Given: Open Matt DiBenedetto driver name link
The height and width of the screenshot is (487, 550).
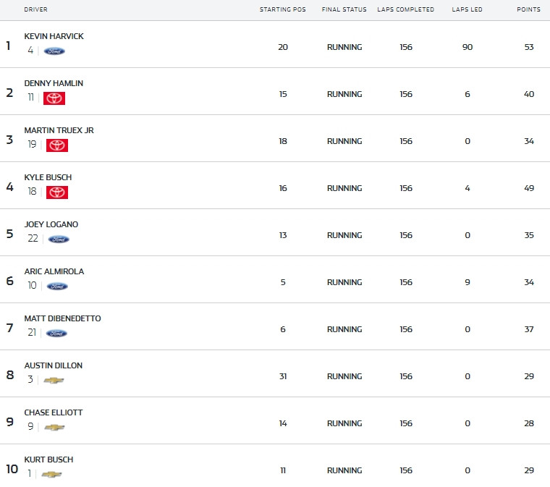Looking at the screenshot, I should (62, 318).
